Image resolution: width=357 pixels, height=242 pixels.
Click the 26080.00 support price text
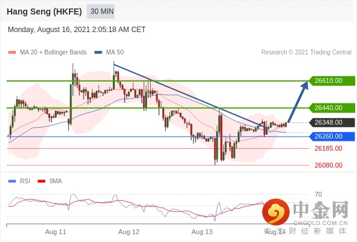click(329, 165)
